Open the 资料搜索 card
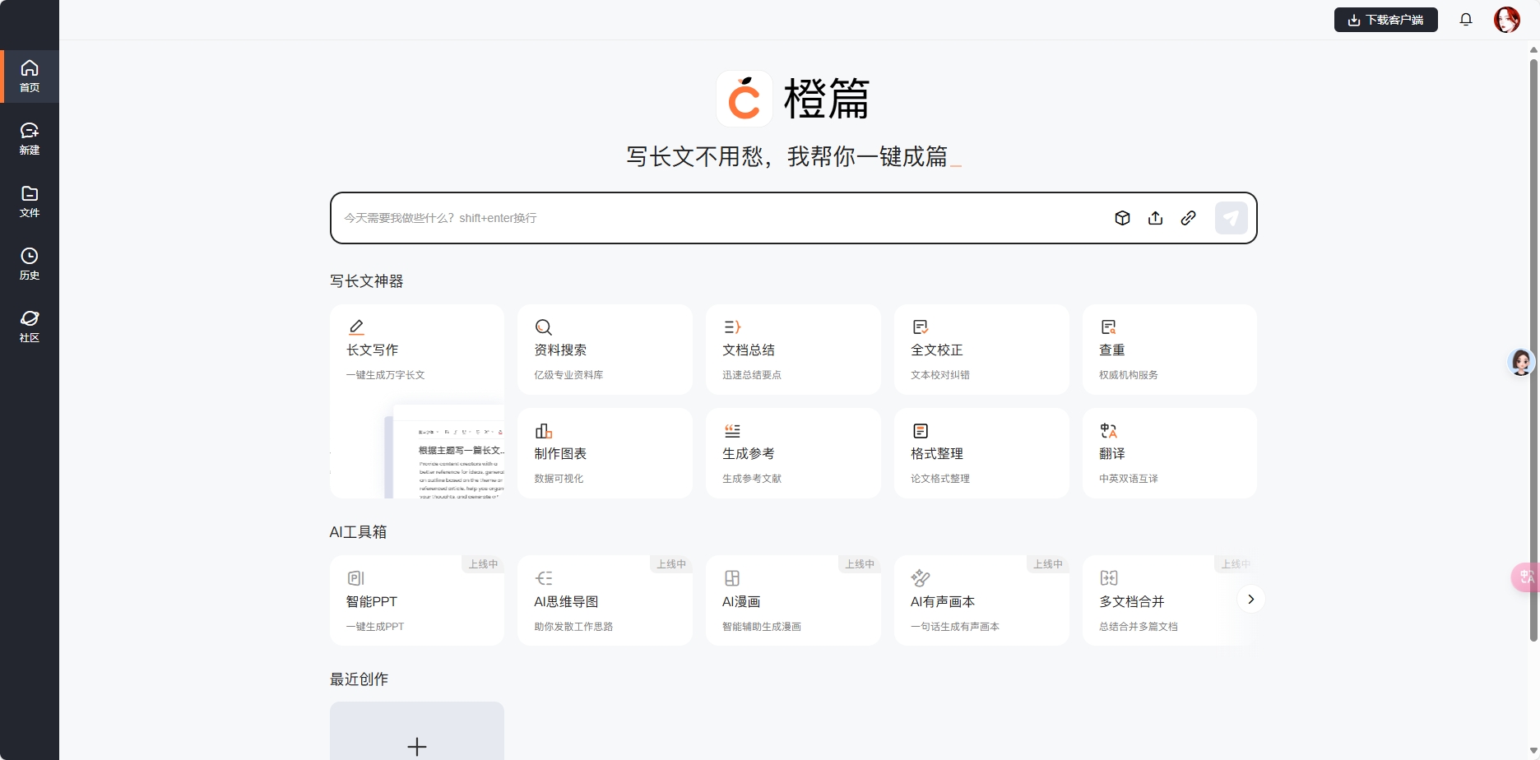 tap(605, 350)
